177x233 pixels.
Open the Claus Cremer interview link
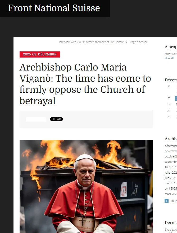point(91,42)
